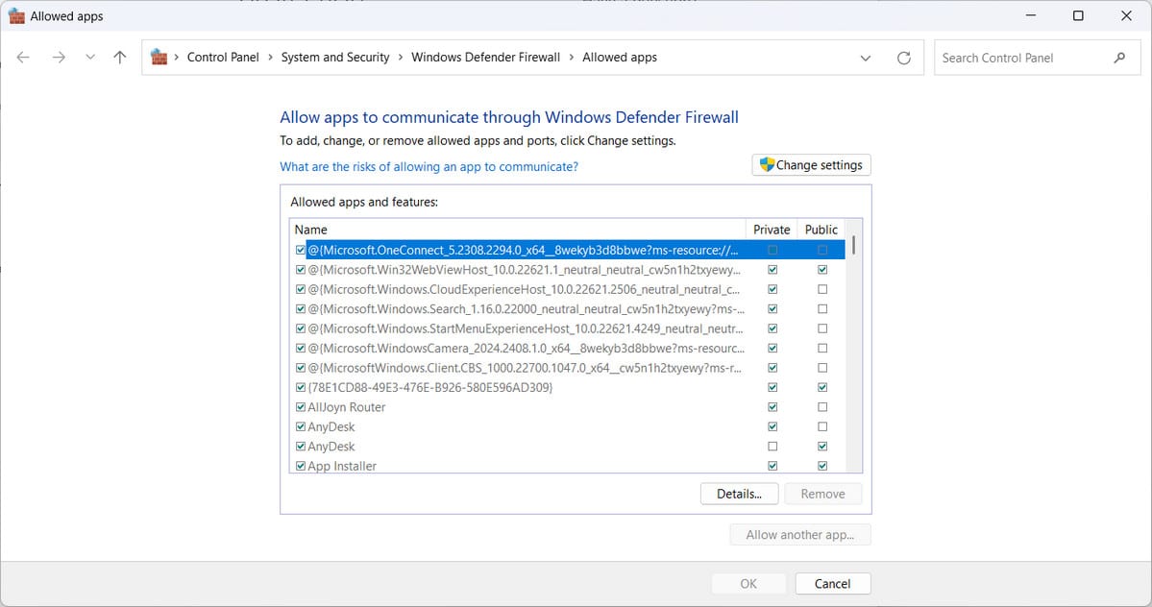This screenshot has width=1152, height=607.
Task: Toggle Public checkbox for AllJoyn Router
Action: click(822, 406)
